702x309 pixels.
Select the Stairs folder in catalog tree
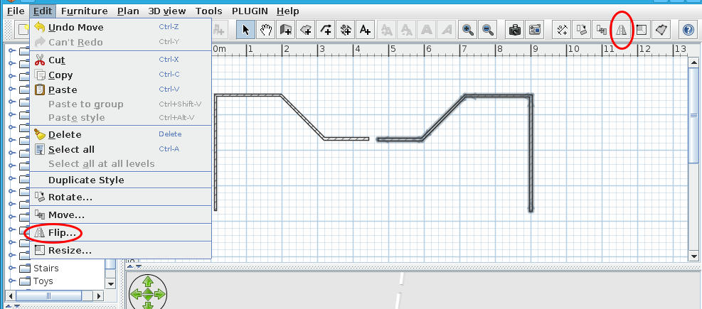(x=39, y=269)
